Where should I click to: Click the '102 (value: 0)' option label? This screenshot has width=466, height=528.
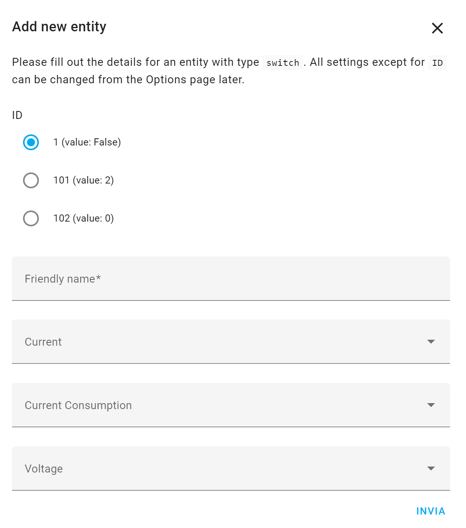pyautogui.click(x=83, y=218)
